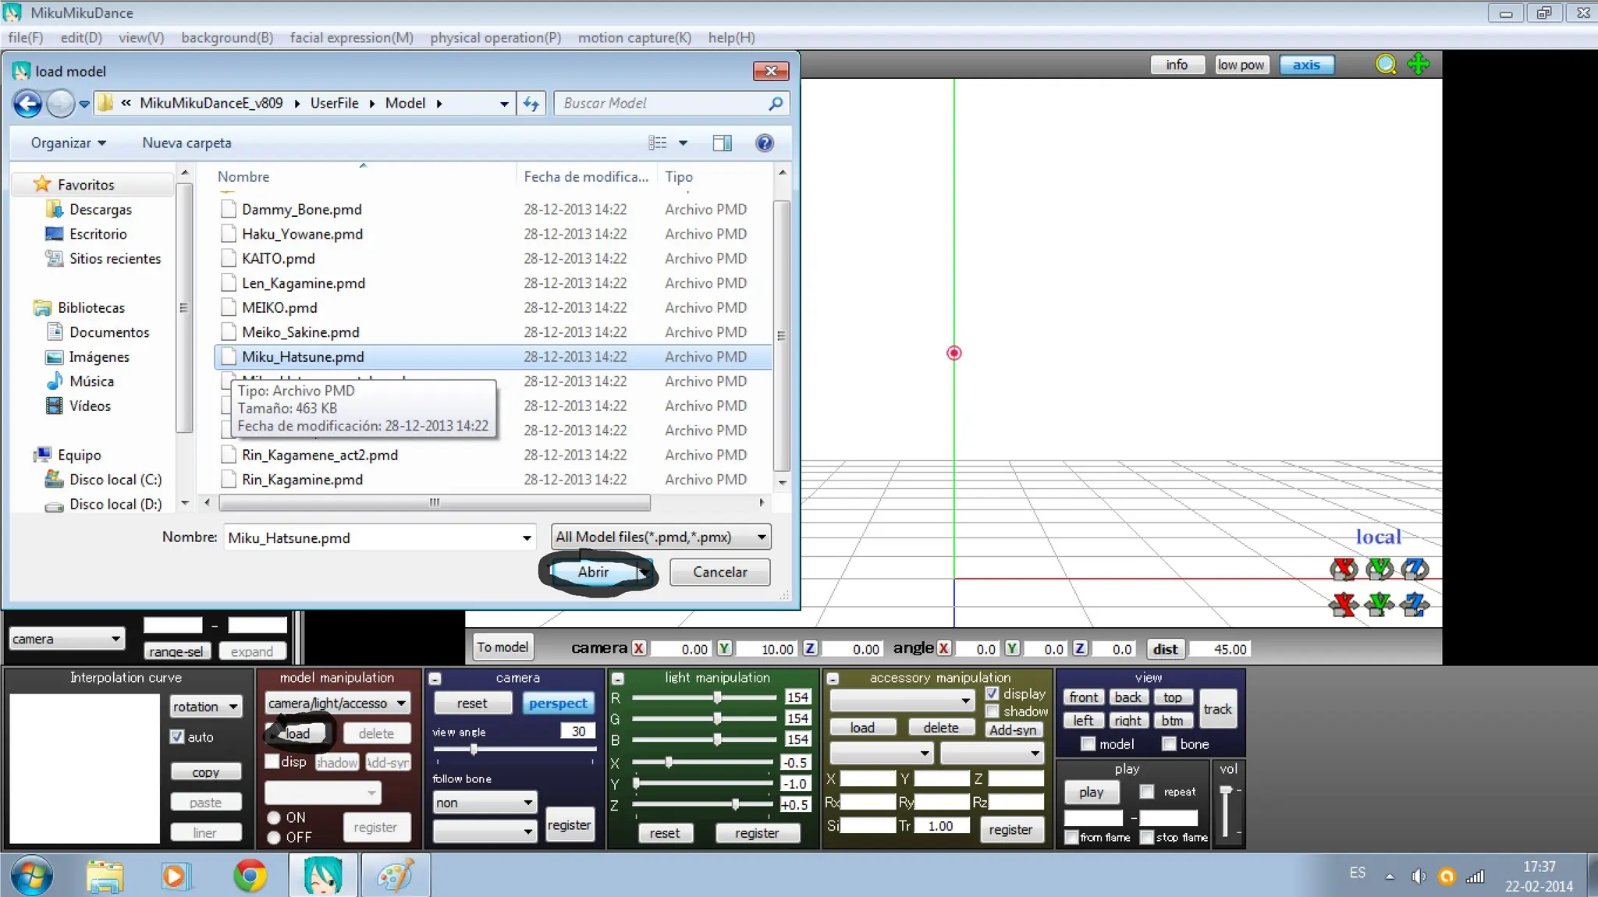The image size is (1598, 897).
Task: Toggle the accessory shadow checkbox
Action: pyautogui.click(x=992, y=711)
